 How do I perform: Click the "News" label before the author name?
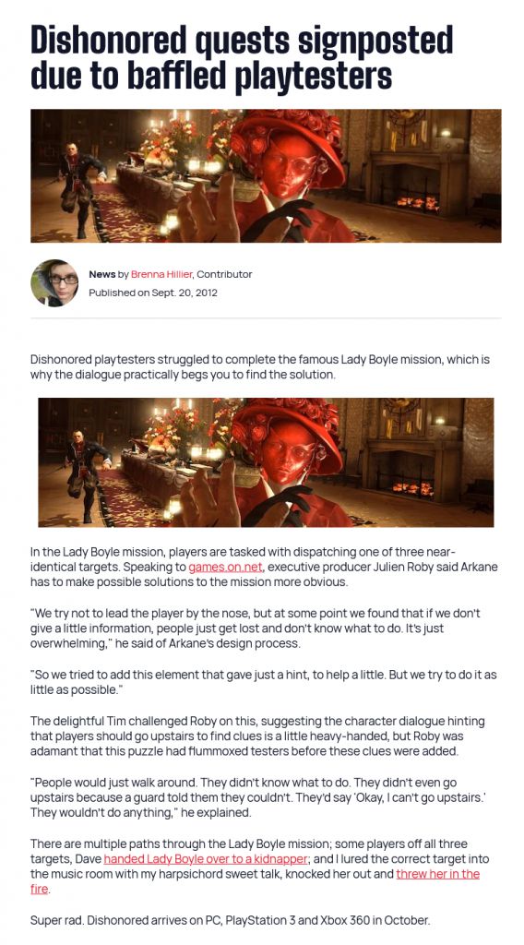point(101,274)
